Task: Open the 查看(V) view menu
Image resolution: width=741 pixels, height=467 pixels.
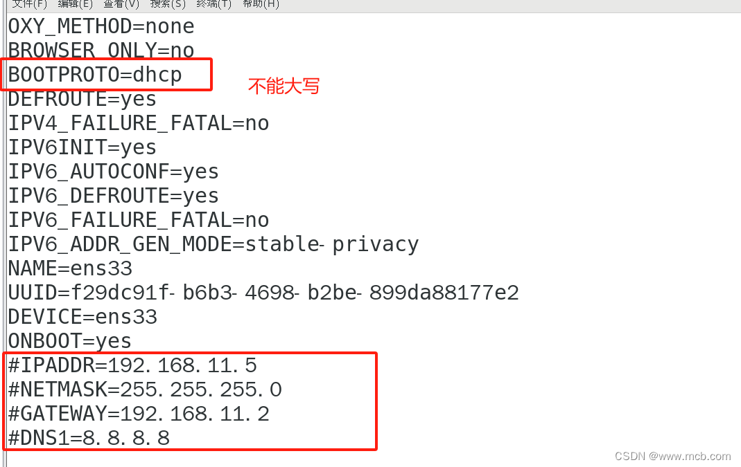Action: click(x=121, y=5)
